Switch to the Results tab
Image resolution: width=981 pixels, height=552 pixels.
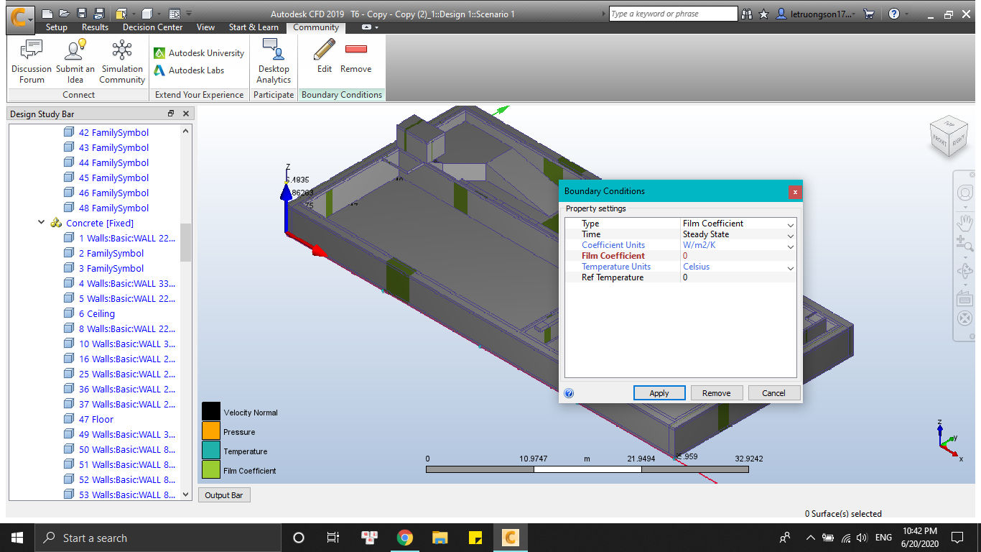click(x=95, y=27)
